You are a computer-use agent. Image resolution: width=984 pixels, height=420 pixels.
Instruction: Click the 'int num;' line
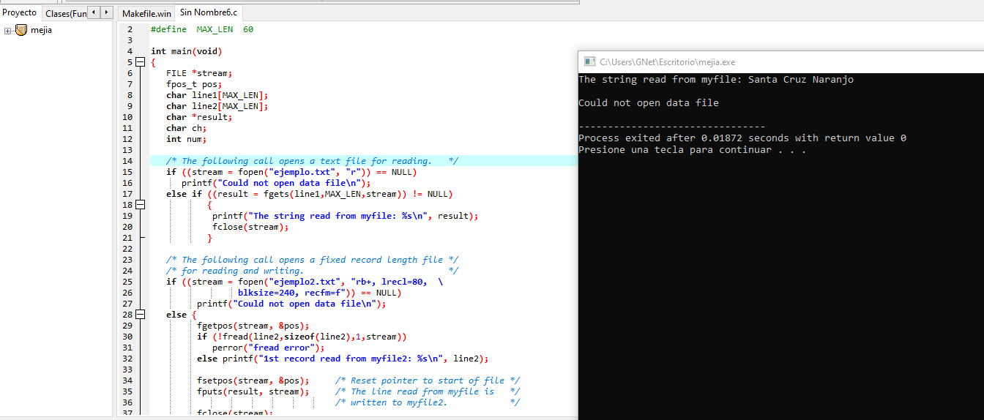pos(187,139)
